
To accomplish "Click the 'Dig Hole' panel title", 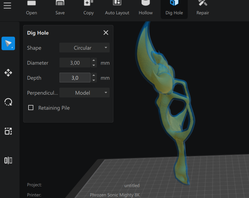I will click(x=38, y=33).
